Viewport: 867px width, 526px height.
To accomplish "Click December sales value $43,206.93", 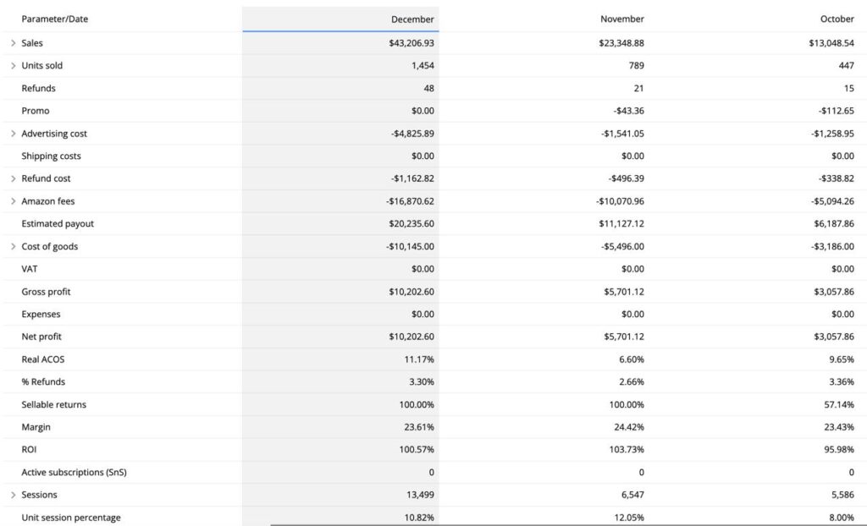I will (x=406, y=43).
